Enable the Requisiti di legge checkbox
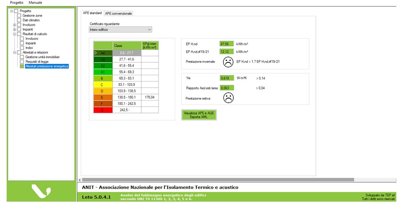Image resolution: width=403 pixels, height=202 pixels. (x=22, y=61)
